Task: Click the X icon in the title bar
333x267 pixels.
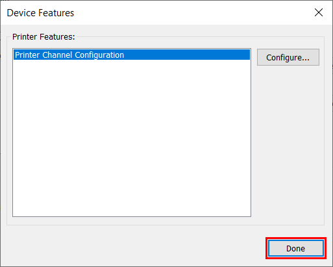Action: 319,12
